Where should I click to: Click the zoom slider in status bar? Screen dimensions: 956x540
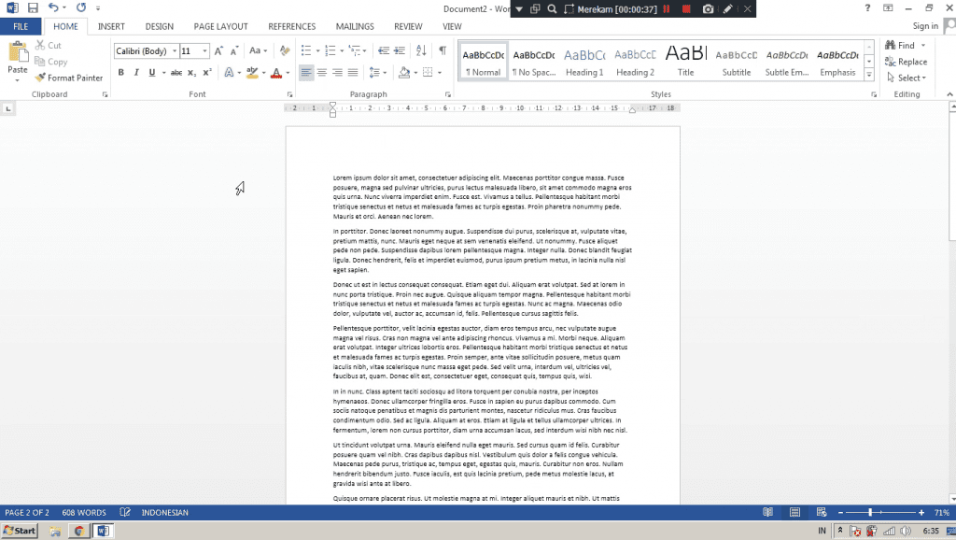pos(871,513)
